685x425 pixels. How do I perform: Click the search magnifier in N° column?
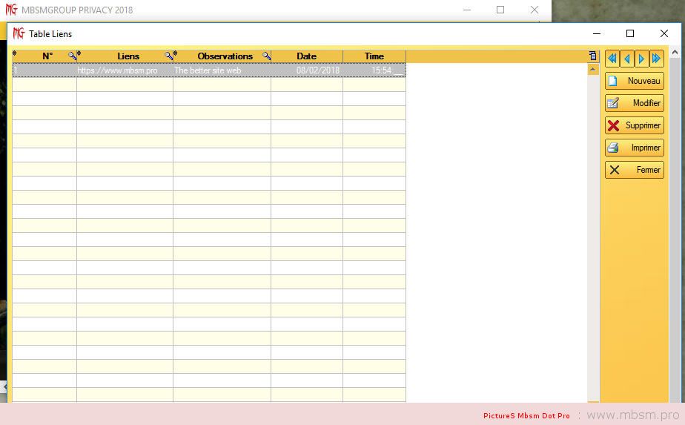72,56
